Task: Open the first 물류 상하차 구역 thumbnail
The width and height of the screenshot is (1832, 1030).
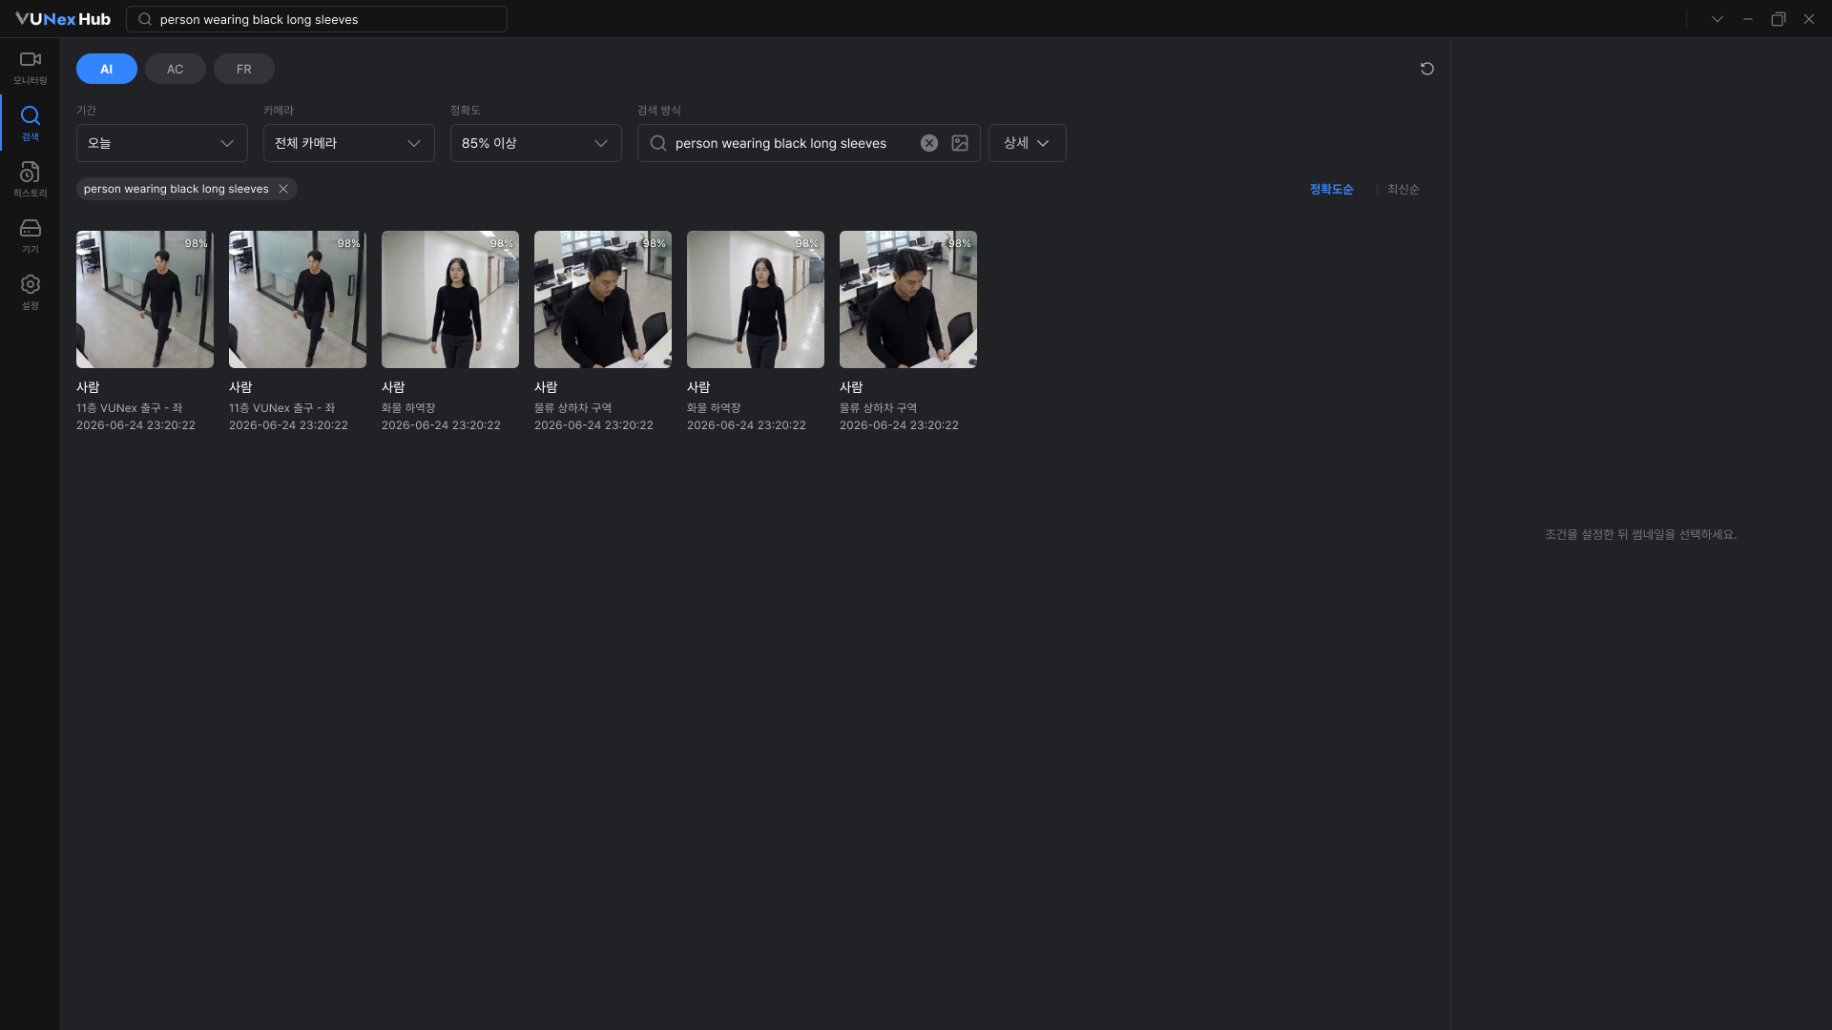Action: pyautogui.click(x=603, y=299)
